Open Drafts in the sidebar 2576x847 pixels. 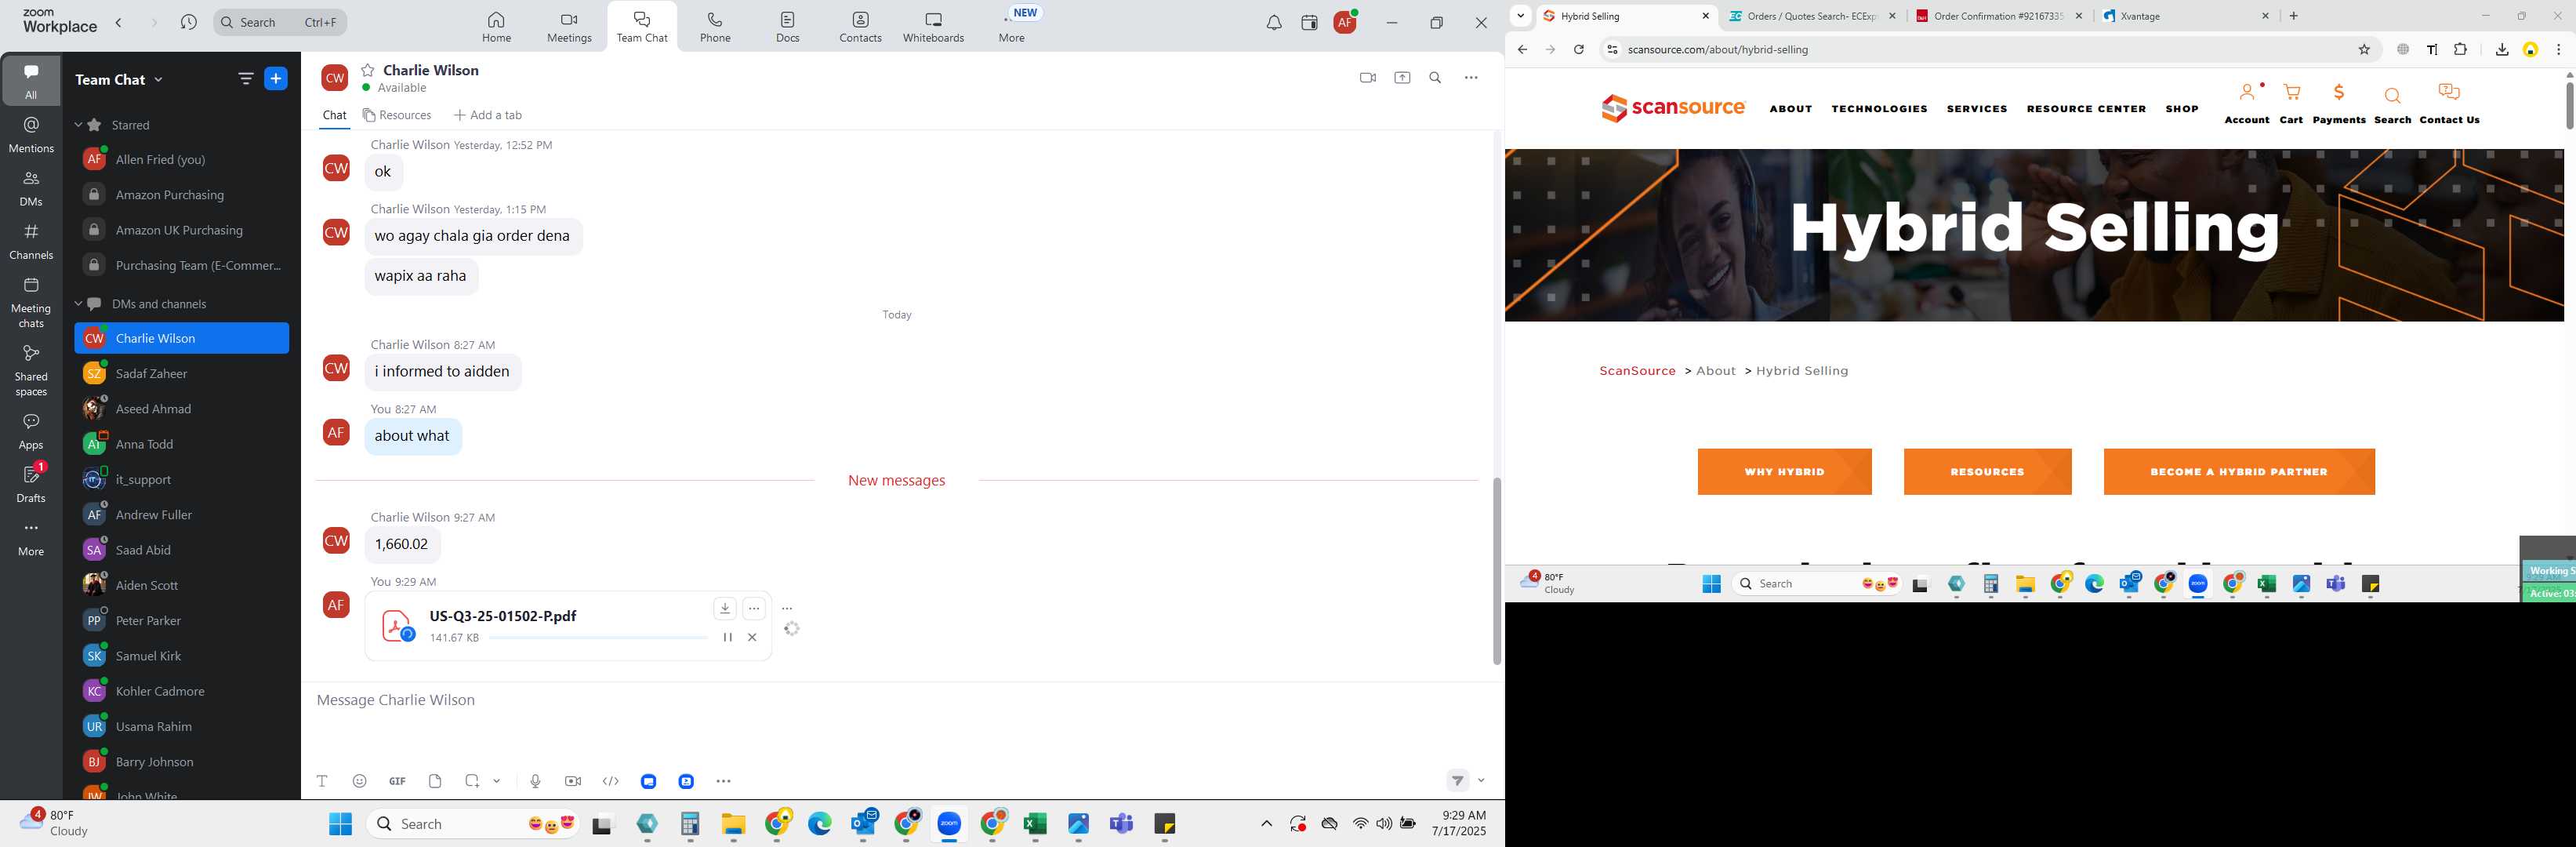[31, 483]
